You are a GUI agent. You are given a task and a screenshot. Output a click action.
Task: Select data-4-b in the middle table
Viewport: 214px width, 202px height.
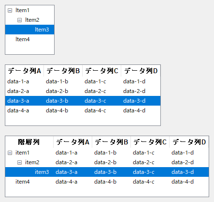[57, 110]
